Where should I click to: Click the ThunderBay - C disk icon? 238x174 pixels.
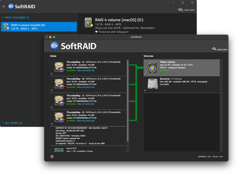point(59,100)
